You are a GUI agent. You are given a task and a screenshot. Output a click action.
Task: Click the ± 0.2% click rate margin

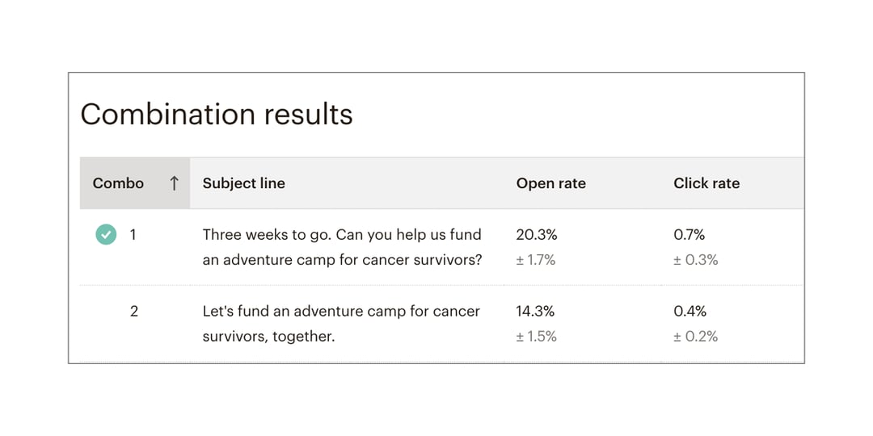point(695,337)
